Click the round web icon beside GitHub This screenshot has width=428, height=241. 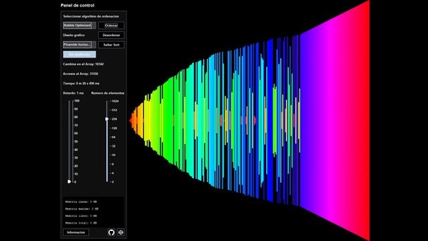(x=120, y=232)
